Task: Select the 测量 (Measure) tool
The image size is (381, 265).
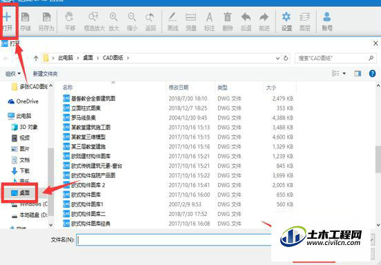Action: 191,21
